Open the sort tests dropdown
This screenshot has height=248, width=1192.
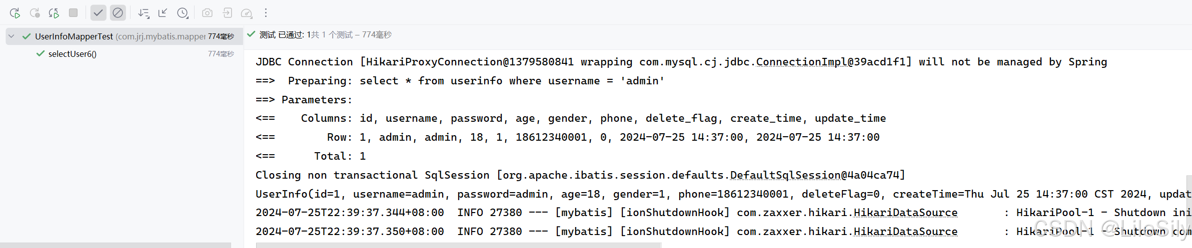click(x=144, y=13)
